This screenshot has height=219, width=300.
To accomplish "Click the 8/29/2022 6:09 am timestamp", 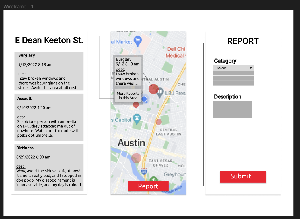I will tap(33, 157).
